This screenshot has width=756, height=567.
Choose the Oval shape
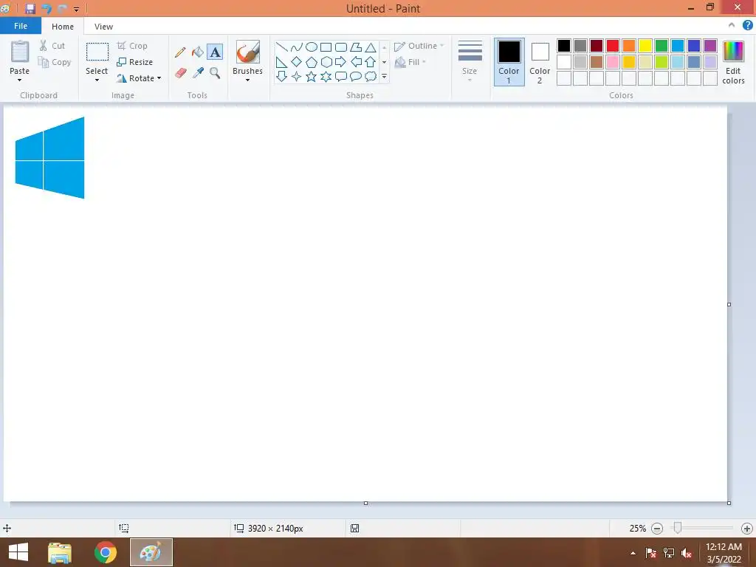[x=312, y=47]
